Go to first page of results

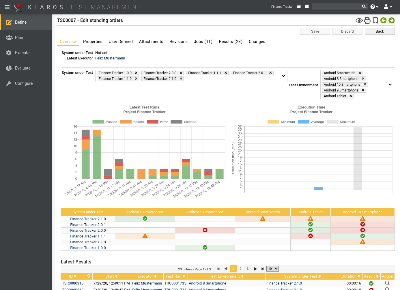pyautogui.click(x=218, y=269)
